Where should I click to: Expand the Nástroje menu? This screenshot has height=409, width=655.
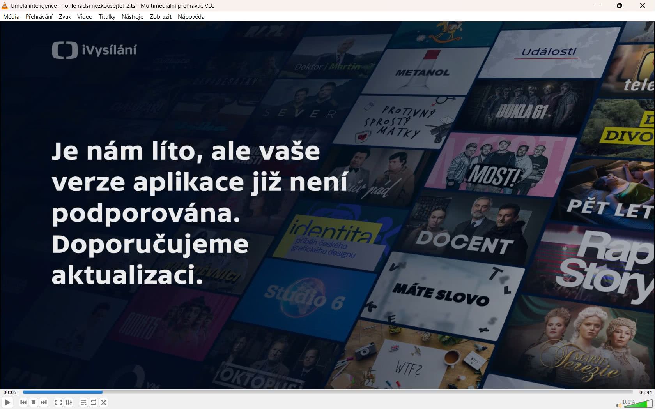(x=132, y=17)
